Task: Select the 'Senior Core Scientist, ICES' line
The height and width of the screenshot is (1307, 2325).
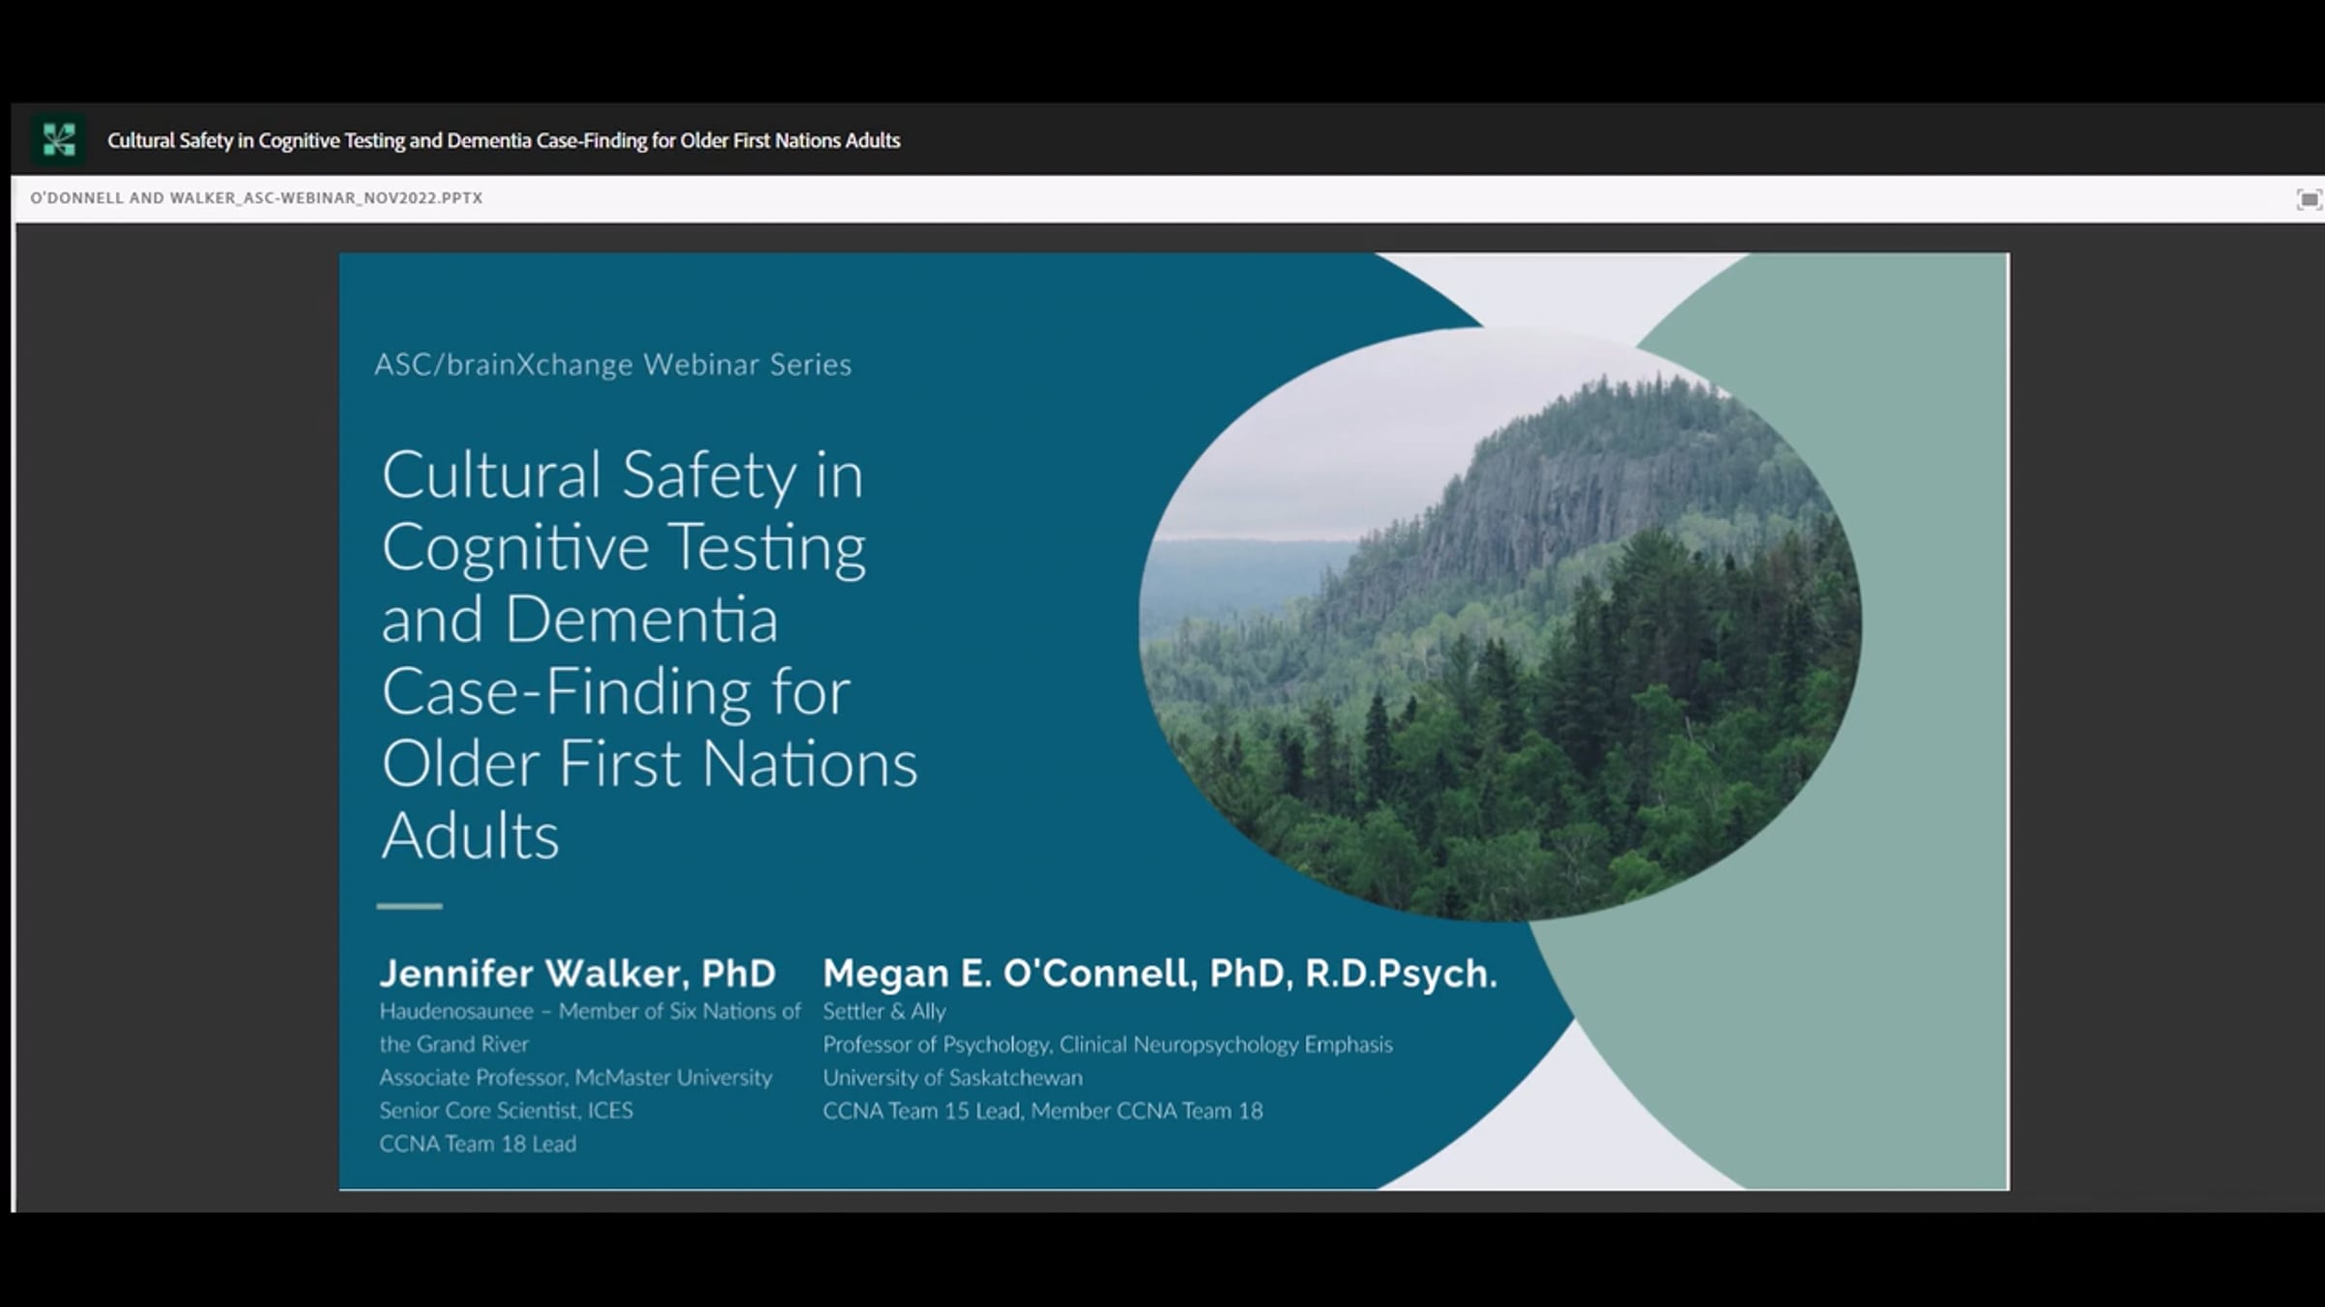Action: tap(506, 1110)
